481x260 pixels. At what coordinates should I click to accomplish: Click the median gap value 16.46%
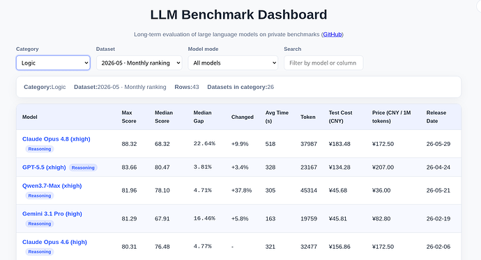coord(204,218)
